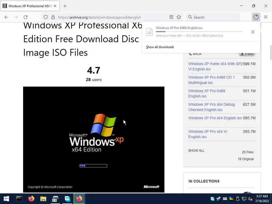272x204 pixels.
Task: Click the 19 Original count
Action: (x=246, y=159)
